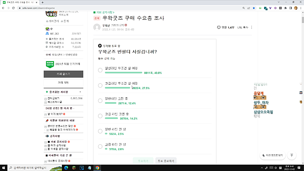304x171 pixels.
Task: Open the post options three-dot menu
Action: pos(252,27)
